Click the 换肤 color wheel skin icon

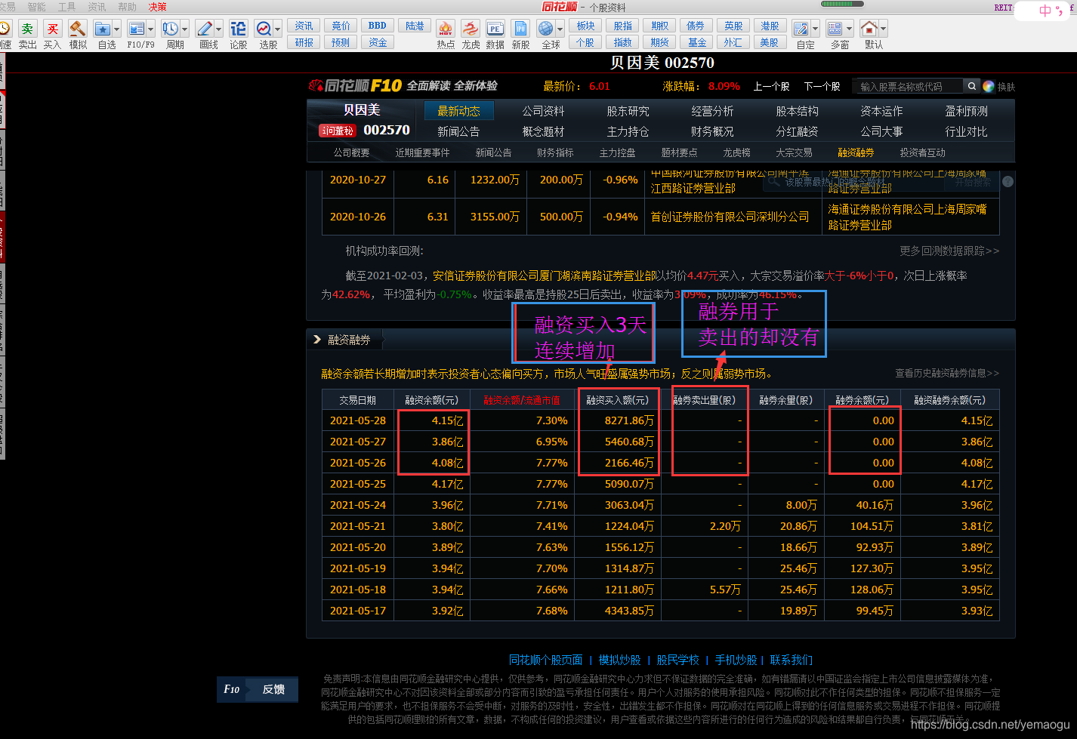tap(989, 86)
